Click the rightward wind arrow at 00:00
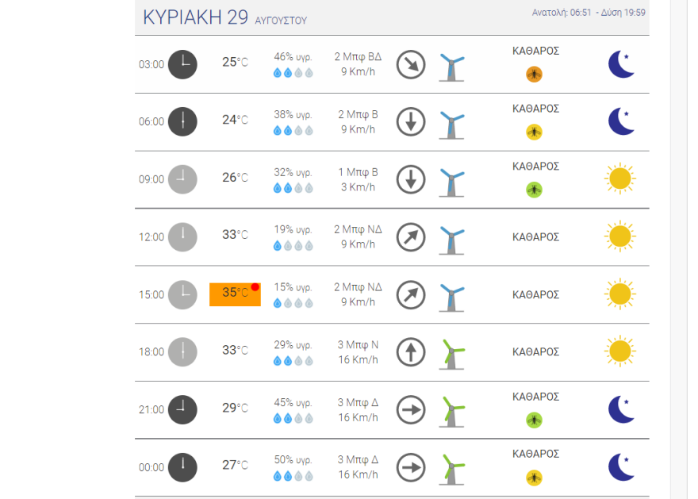The height and width of the screenshot is (499, 698). coord(411,467)
